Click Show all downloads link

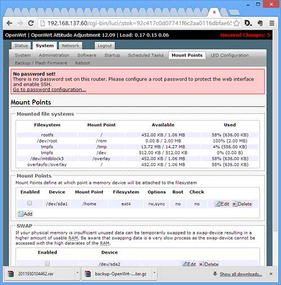(241, 274)
